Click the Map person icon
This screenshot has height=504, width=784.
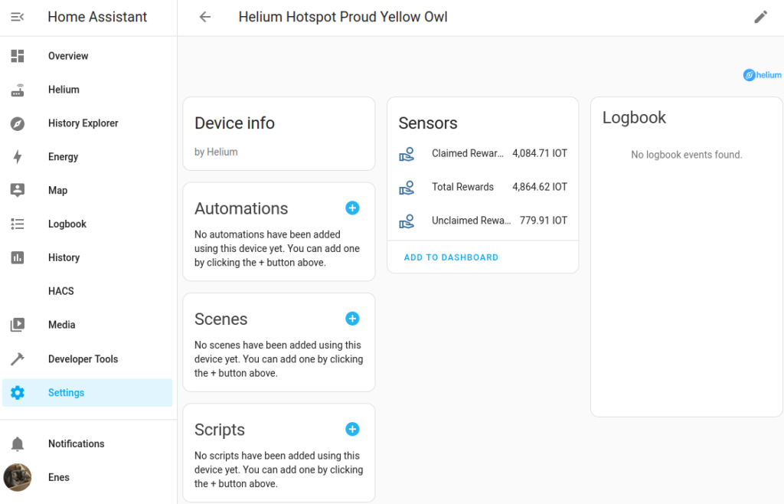18,190
